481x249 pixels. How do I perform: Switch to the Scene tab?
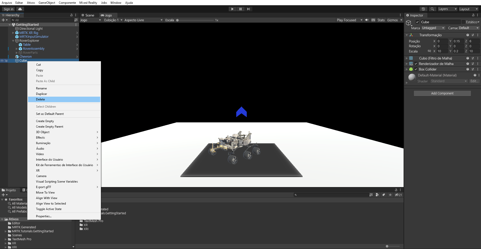pos(88,15)
